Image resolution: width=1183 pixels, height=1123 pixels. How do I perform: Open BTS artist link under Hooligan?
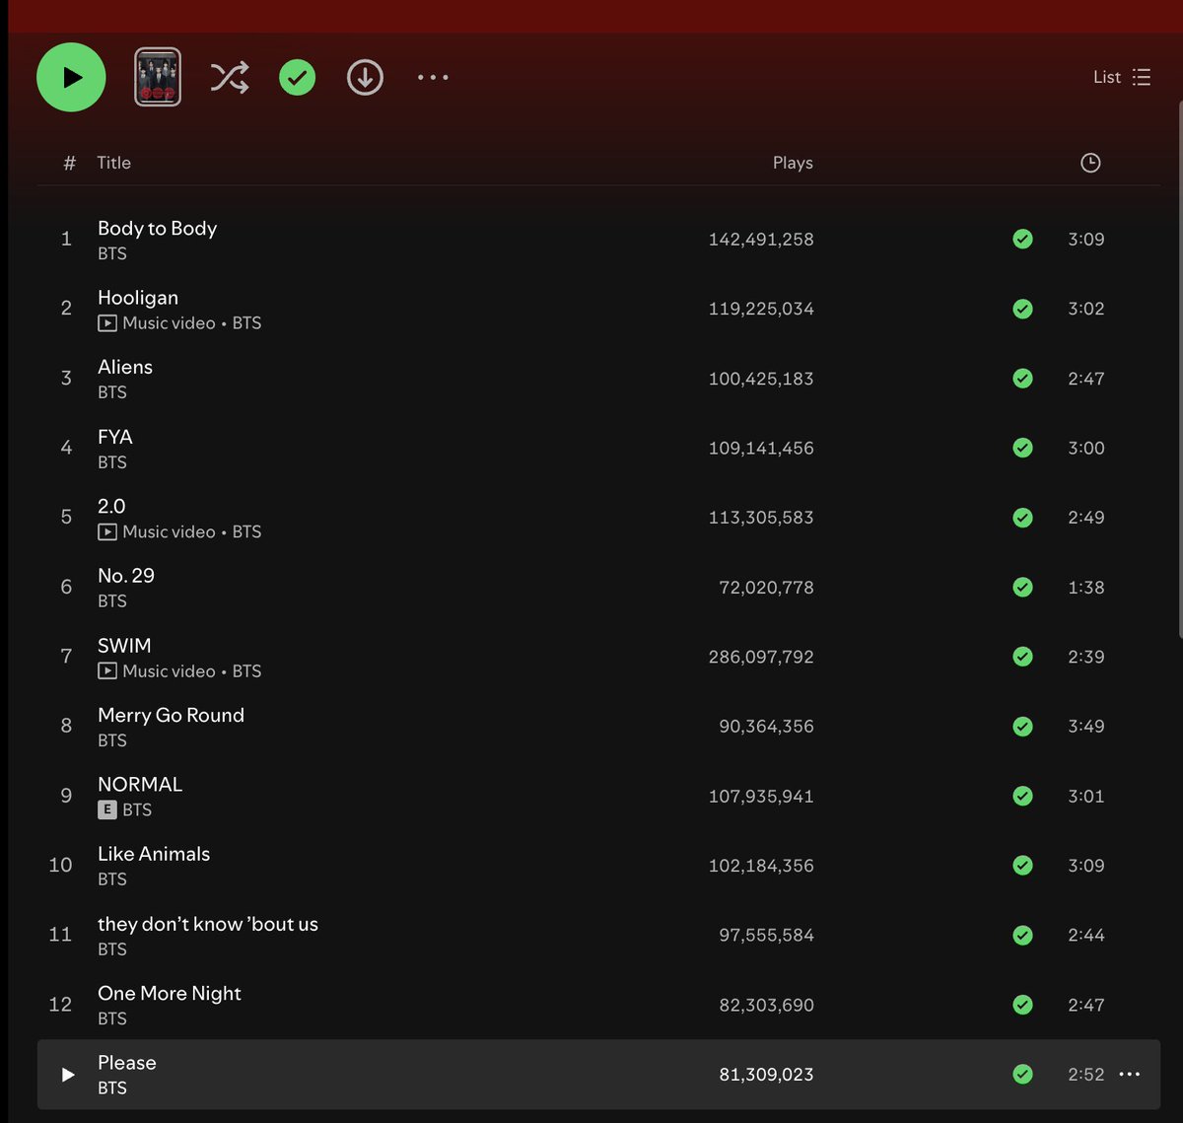(x=246, y=323)
